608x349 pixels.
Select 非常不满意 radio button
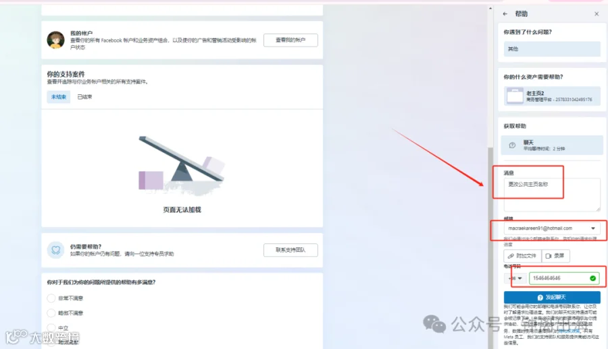tap(51, 298)
